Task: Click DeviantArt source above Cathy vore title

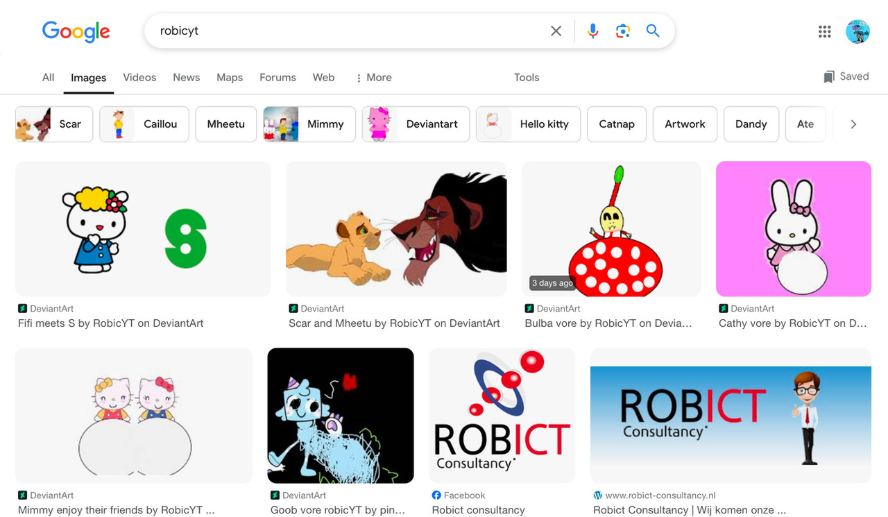Action: (x=746, y=309)
